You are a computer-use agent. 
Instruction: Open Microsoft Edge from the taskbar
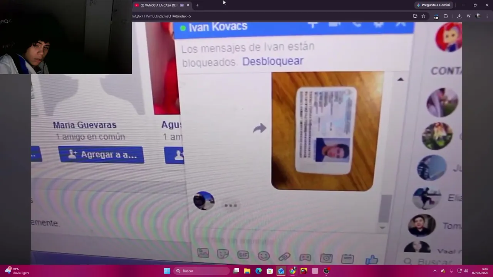258,271
